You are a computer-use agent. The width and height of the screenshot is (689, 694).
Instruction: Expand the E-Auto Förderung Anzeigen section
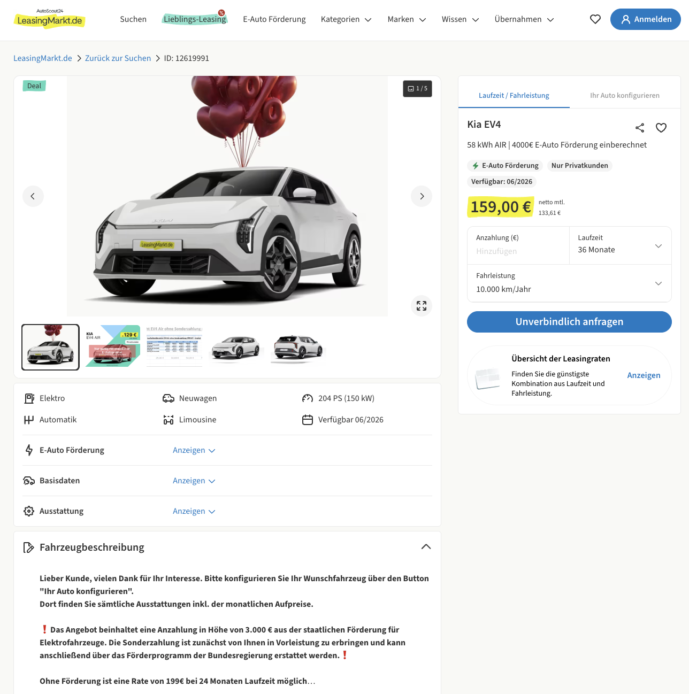point(194,450)
